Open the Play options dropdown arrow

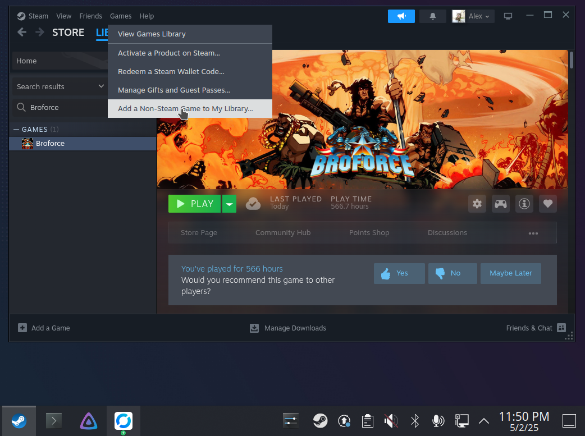[230, 204]
